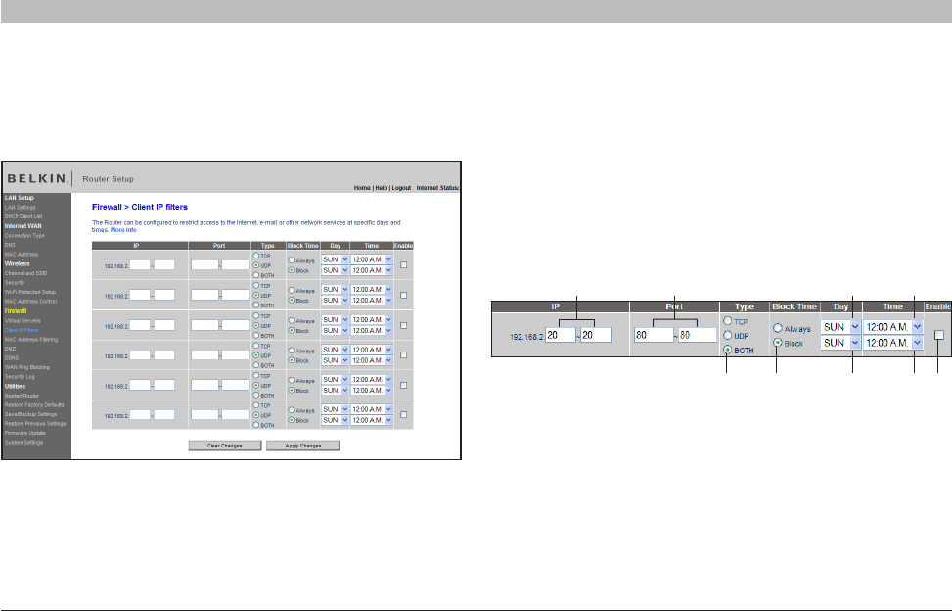This screenshot has width=952, height=611.
Task: Open DDNS page in sidebar
Action: [12, 358]
